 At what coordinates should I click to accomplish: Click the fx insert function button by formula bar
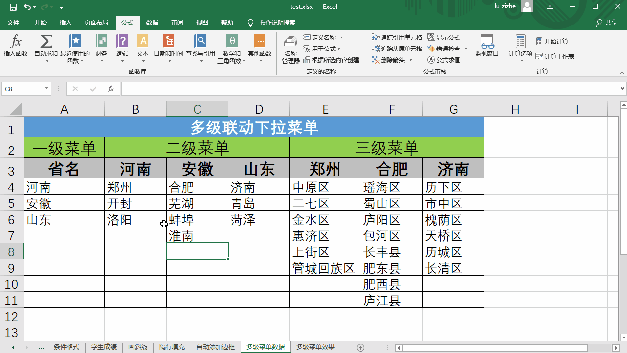click(x=111, y=89)
